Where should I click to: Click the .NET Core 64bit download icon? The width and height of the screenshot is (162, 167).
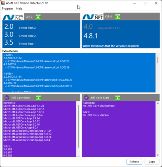tap(38, 98)
